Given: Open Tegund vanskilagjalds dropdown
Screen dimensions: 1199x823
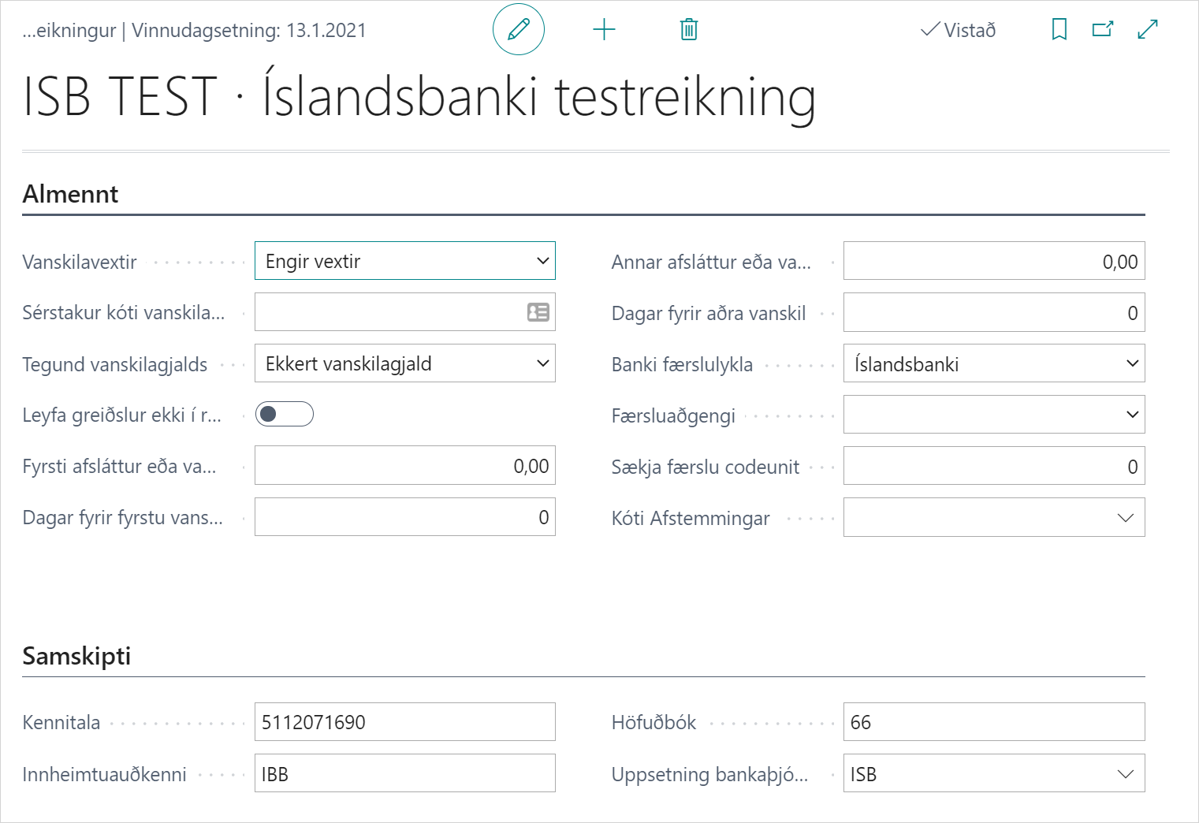Looking at the screenshot, I should tap(405, 363).
